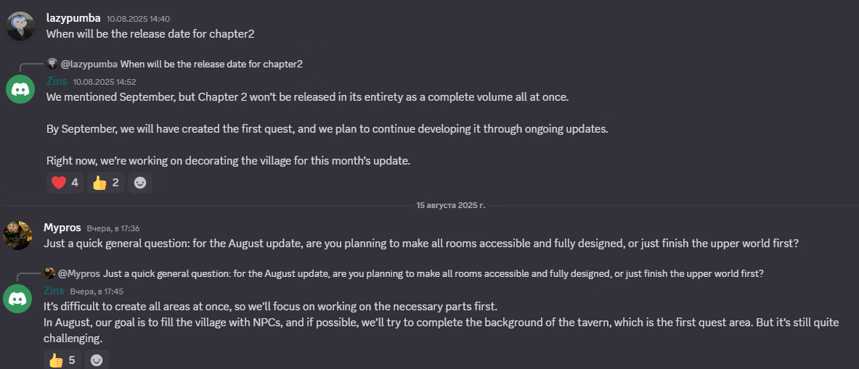This screenshot has width=859, height=369.
Task: Click Zins avatar on the September reply
Action: [20, 89]
